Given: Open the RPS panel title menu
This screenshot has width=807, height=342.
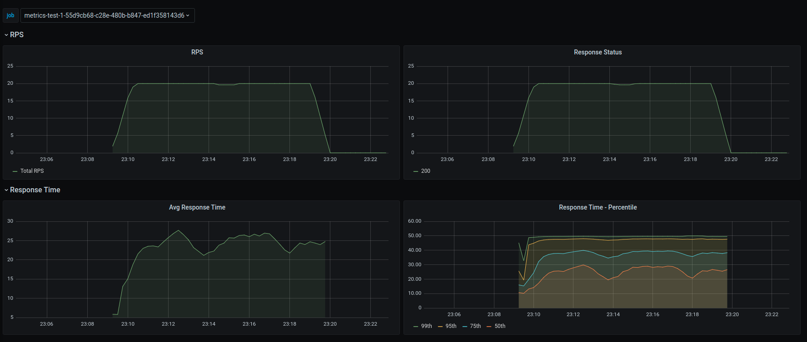Looking at the screenshot, I should pyautogui.click(x=197, y=52).
